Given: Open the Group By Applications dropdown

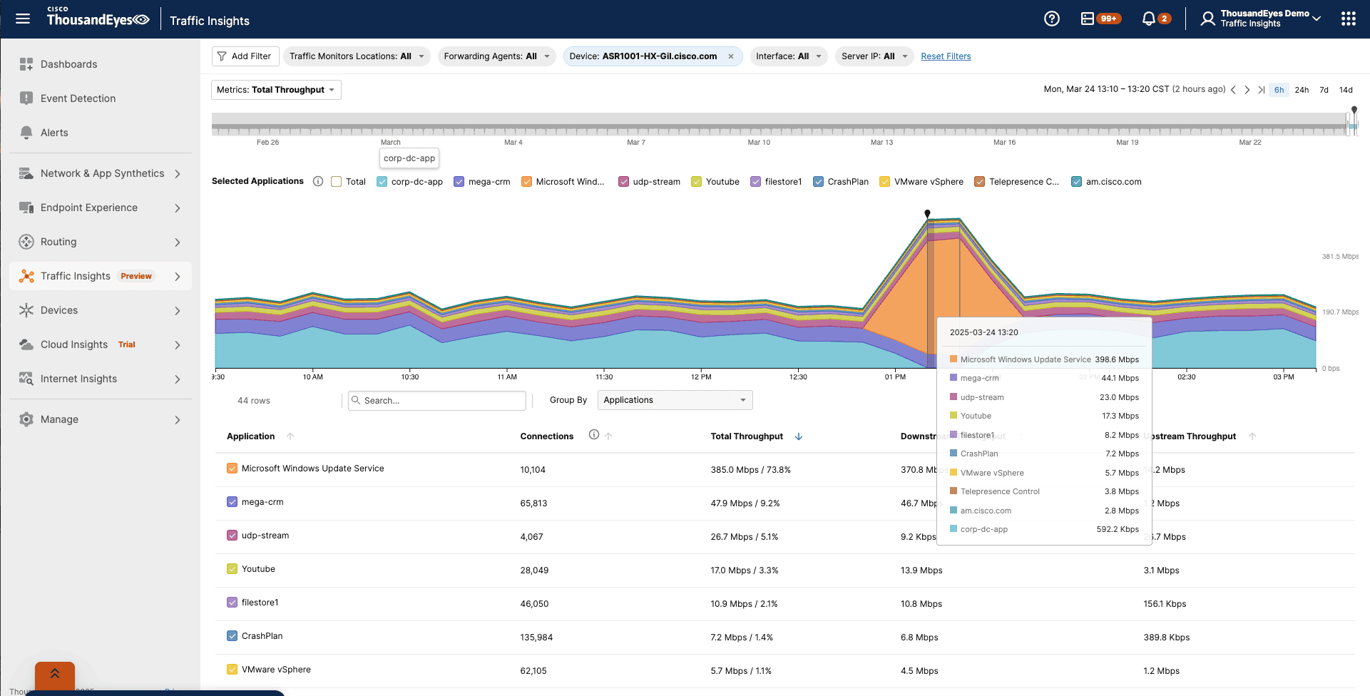Looking at the screenshot, I should pos(673,400).
